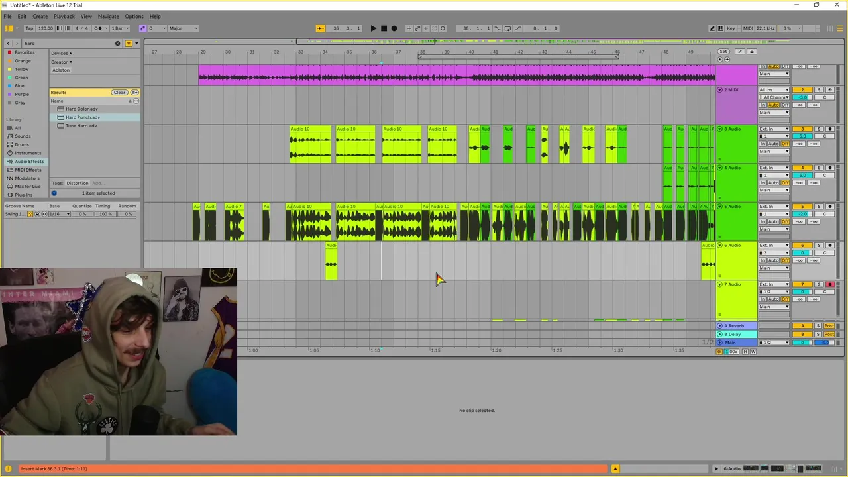Clear the browser search field X icon

118,44
